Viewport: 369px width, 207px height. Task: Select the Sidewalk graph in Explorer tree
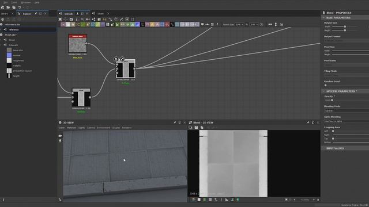point(13,45)
